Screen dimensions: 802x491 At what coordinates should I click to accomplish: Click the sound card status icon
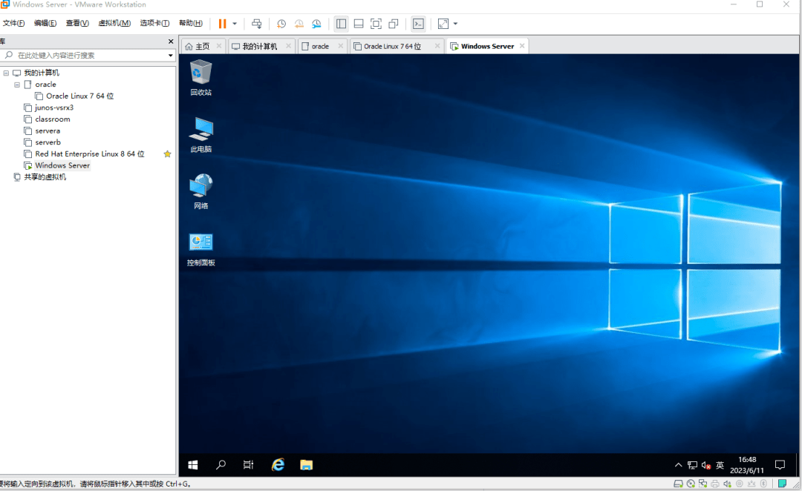[727, 484]
